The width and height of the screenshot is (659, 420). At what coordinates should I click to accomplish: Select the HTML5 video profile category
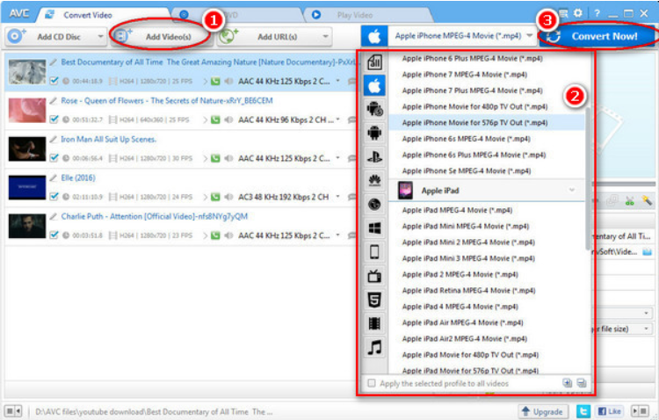coord(374,300)
